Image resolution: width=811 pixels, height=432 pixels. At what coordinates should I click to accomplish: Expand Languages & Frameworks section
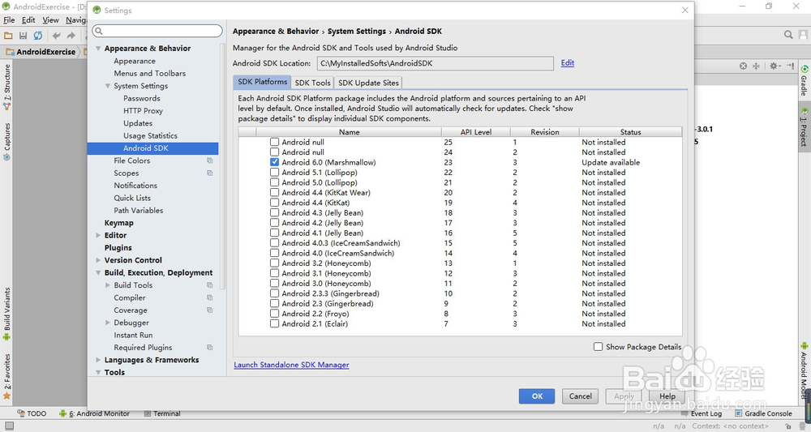[98, 360]
